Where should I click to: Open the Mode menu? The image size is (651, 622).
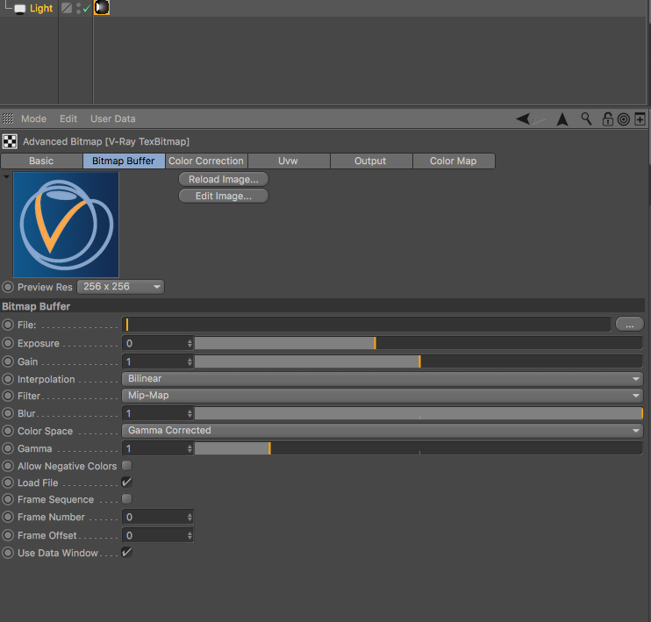pos(33,118)
